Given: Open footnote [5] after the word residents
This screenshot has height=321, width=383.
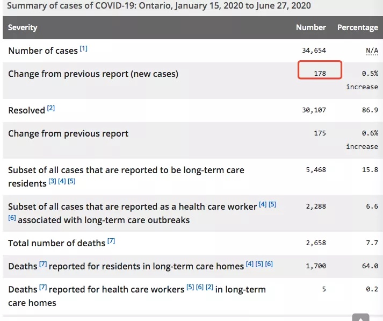Looking at the screenshot, I should [71, 181].
